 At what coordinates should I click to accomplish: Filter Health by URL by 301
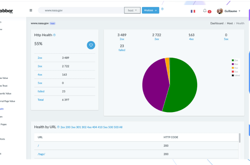coord(78,127)
